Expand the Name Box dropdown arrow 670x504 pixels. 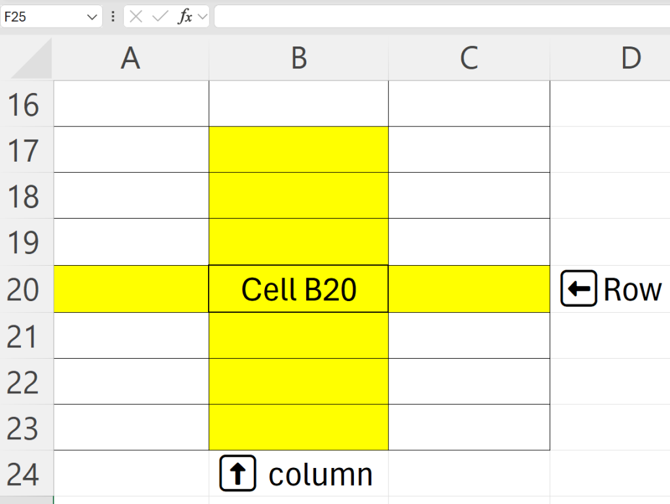(92, 17)
